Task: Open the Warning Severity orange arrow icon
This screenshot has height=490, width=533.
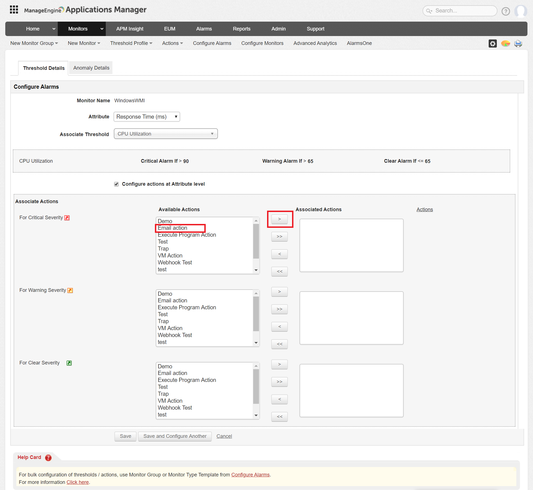Action: pyautogui.click(x=70, y=290)
